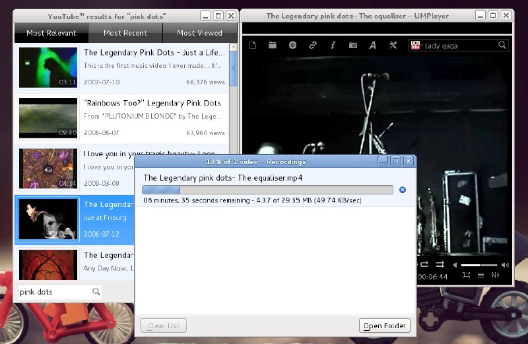Screen dimensions: 528x344
Task: Open URL via the chain-link icon
Action: tap(312, 45)
